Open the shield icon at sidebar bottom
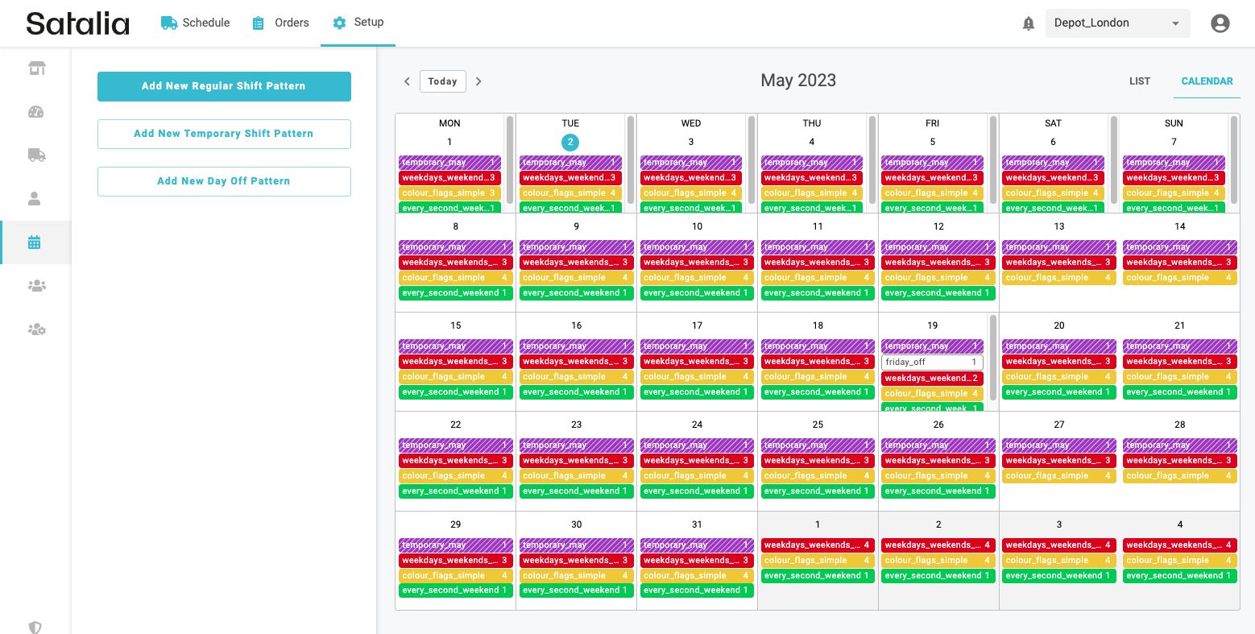Viewport: 1255px width, 634px height. pyautogui.click(x=35, y=627)
